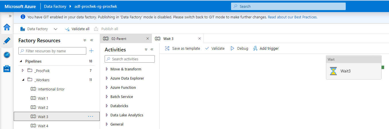Click the plus icon to add resource
This screenshot has height=129, width=389.
91,51
